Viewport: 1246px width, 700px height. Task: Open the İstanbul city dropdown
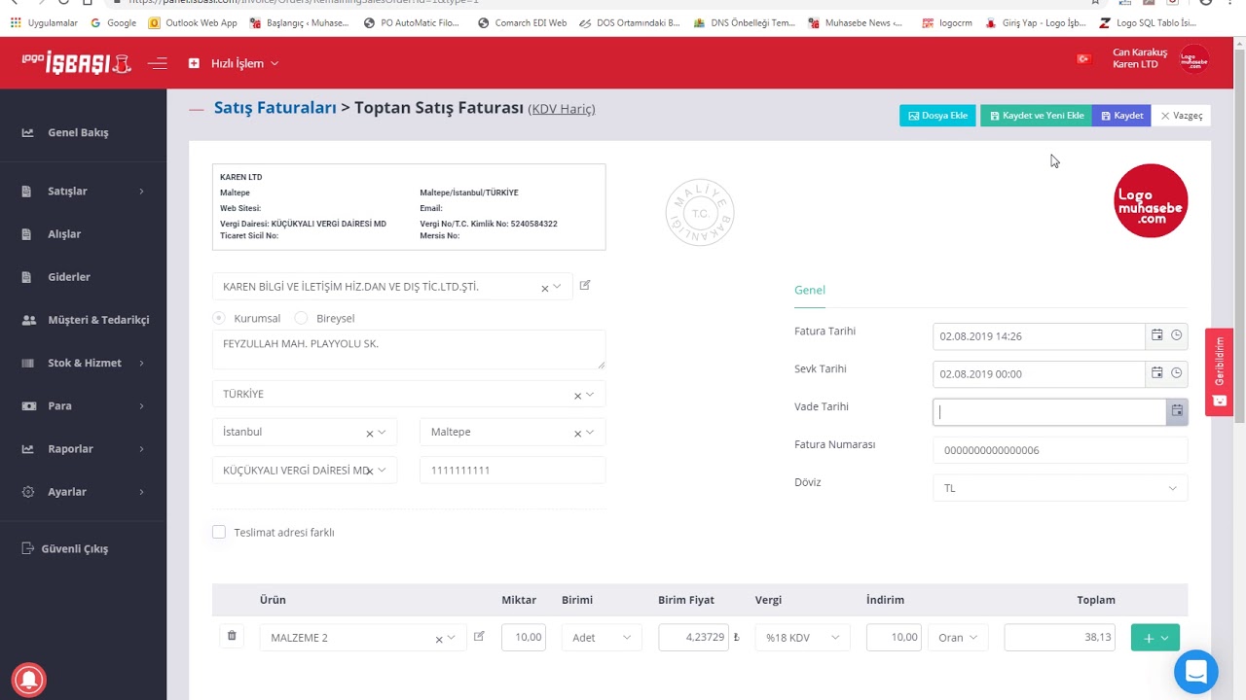pyautogui.click(x=382, y=433)
